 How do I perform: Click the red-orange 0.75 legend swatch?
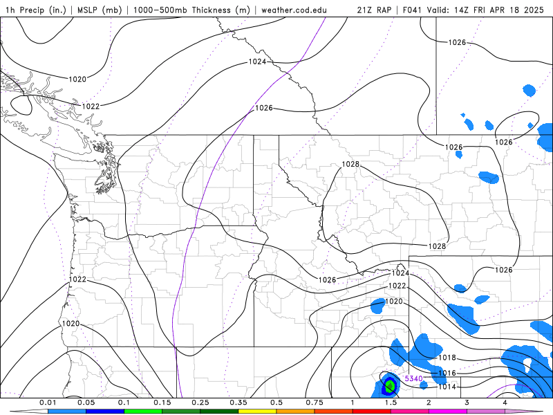(x=334, y=412)
